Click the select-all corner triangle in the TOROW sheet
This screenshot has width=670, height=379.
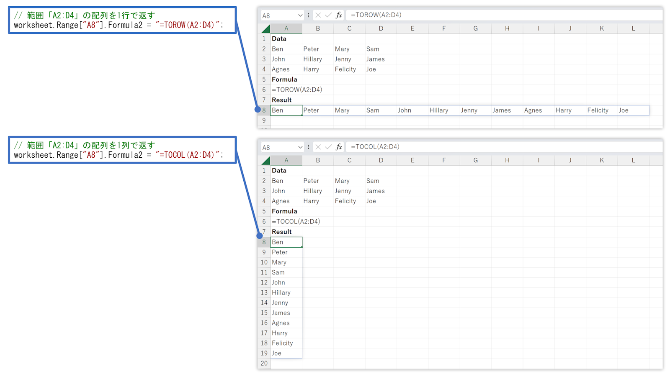point(265,29)
